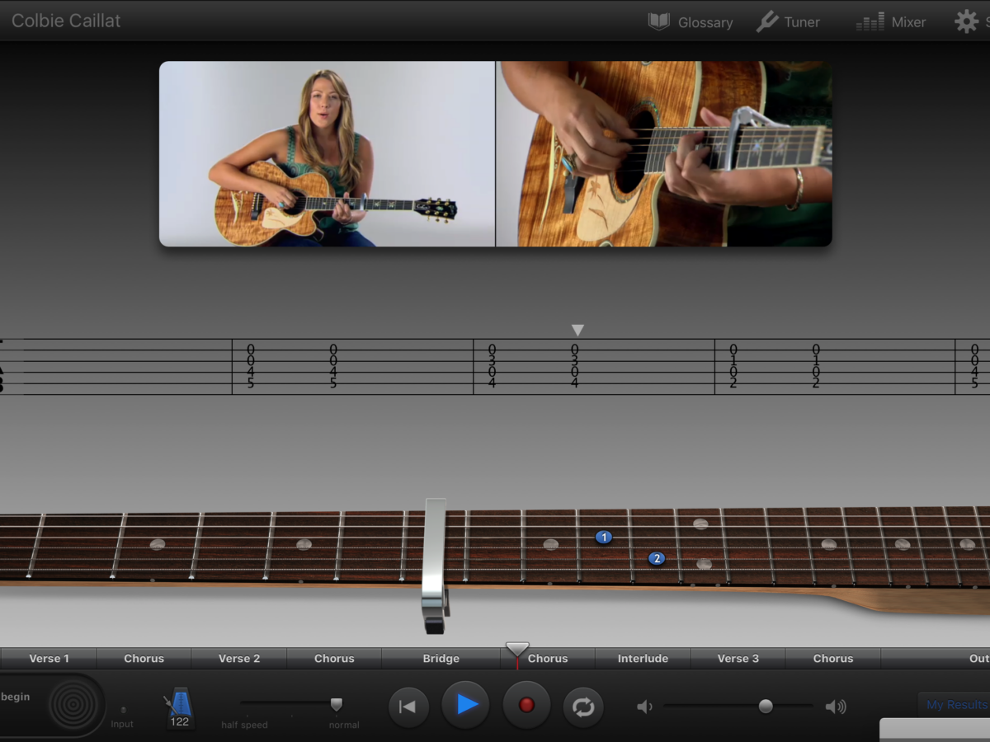This screenshot has width=990, height=742.
Task: Click the red Record button
Action: [526, 706]
